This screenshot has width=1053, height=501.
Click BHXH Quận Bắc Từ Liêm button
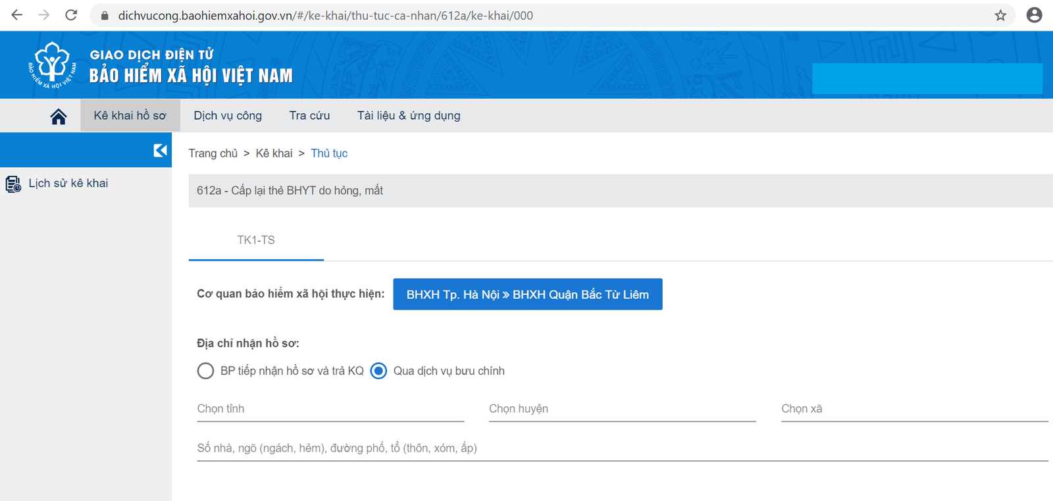click(527, 294)
